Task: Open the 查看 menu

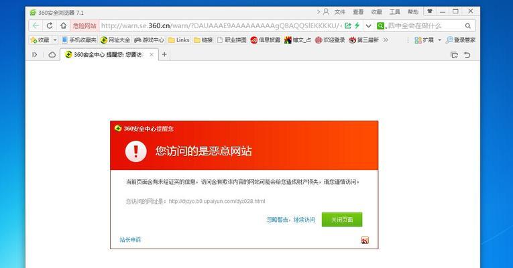Action: pyautogui.click(x=358, y=12)
